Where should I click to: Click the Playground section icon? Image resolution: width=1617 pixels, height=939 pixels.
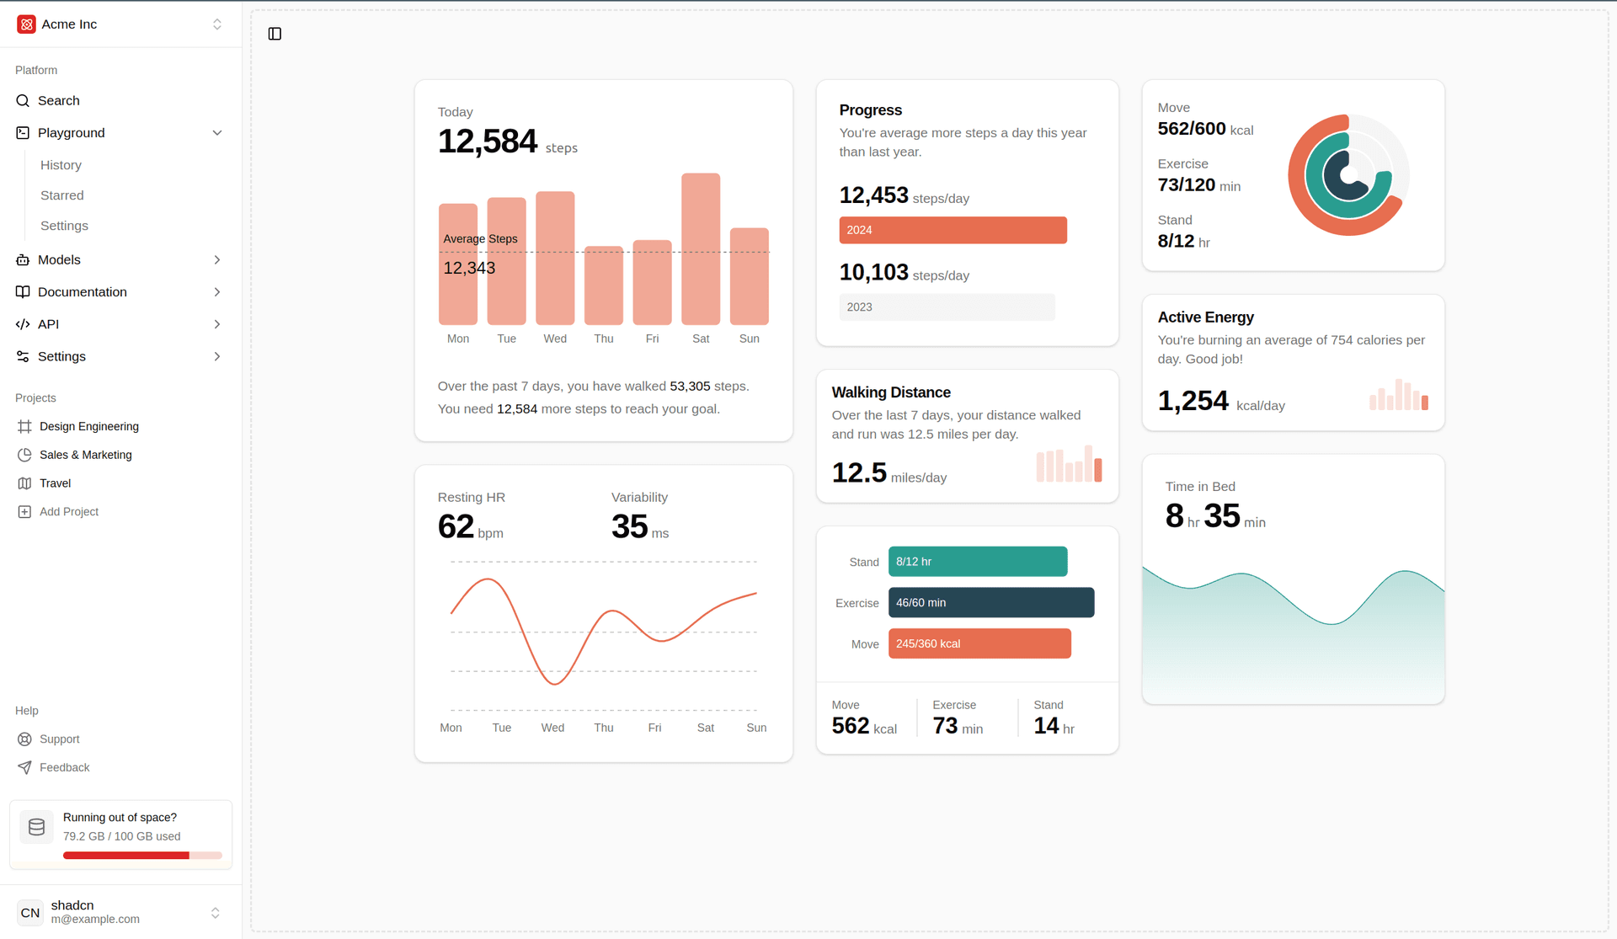point(23,132)
